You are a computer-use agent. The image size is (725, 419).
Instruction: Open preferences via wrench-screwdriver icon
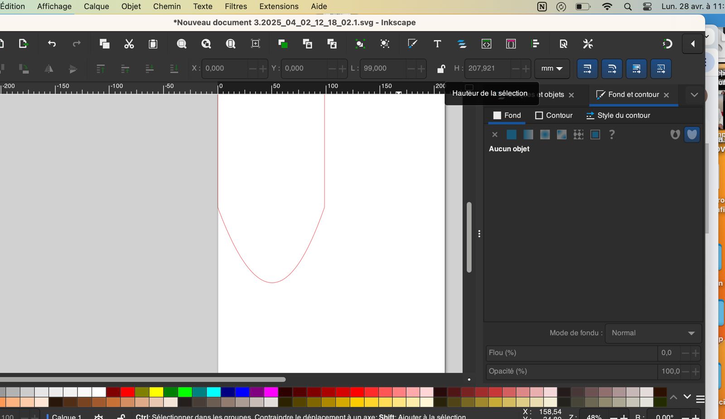[x=588, y=44]
